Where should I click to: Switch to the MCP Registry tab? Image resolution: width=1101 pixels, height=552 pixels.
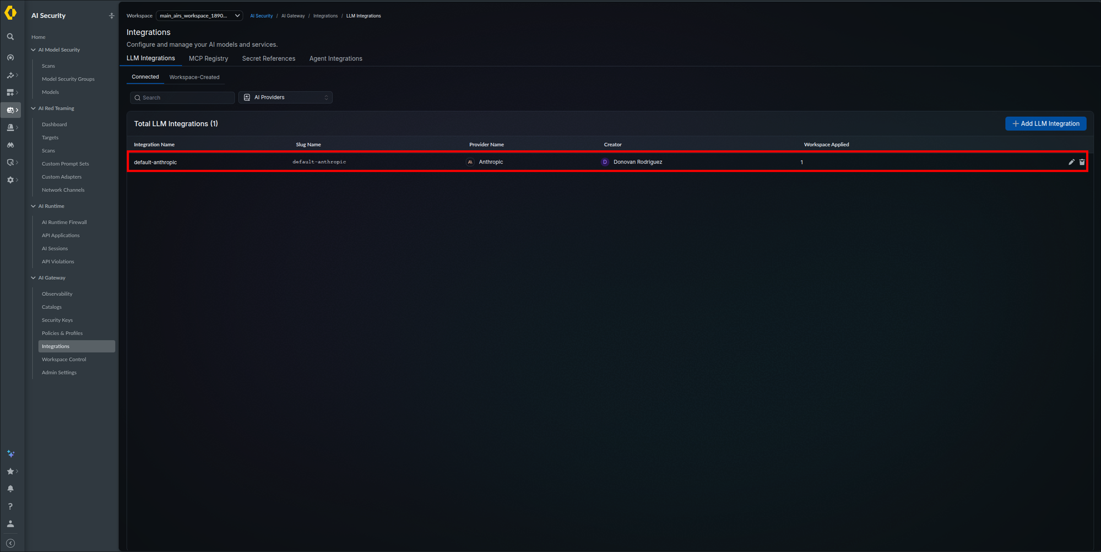pos(208,58)
